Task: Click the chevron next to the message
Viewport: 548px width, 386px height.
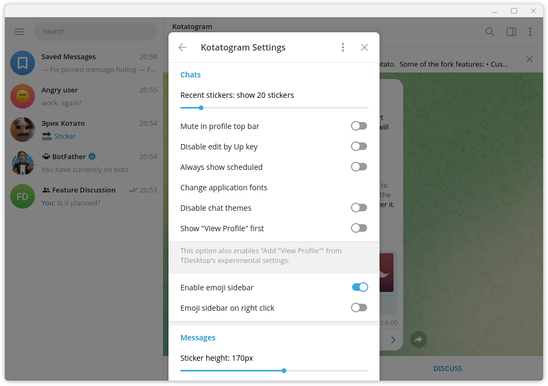Action: (393, 340)
